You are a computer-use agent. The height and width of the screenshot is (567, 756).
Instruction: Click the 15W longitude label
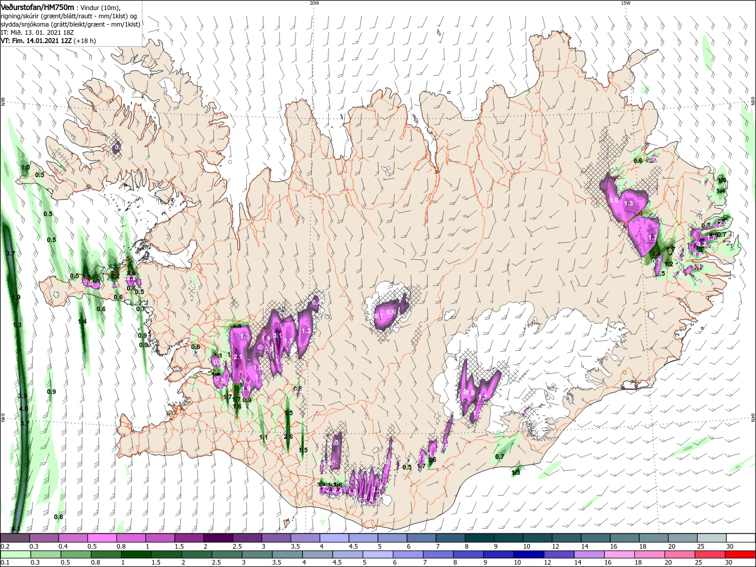point(625,3)
